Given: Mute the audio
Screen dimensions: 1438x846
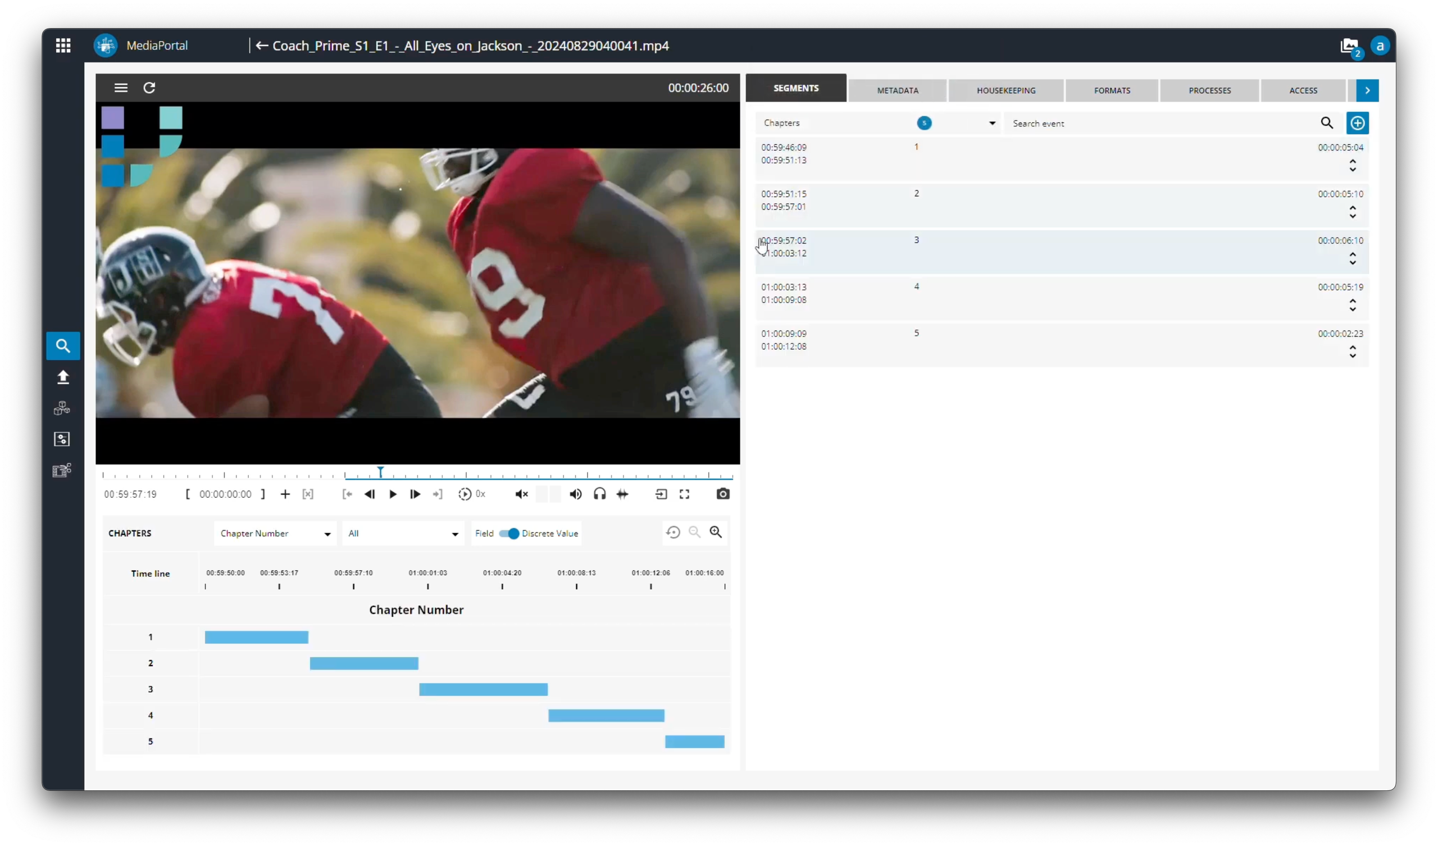Looking at the screenshot, I should (x=522, y=494).
